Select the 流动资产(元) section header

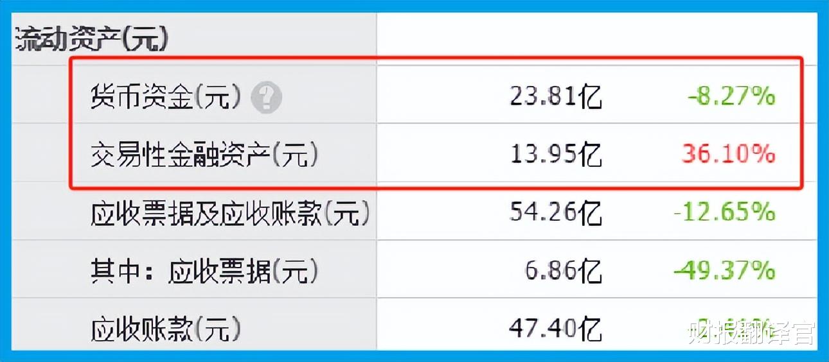pos(91,40)
